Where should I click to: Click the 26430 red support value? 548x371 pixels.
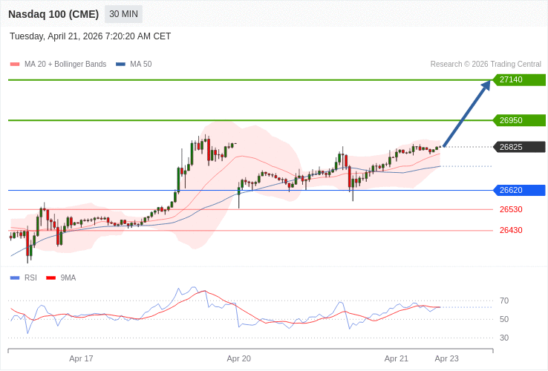point(511,230)
